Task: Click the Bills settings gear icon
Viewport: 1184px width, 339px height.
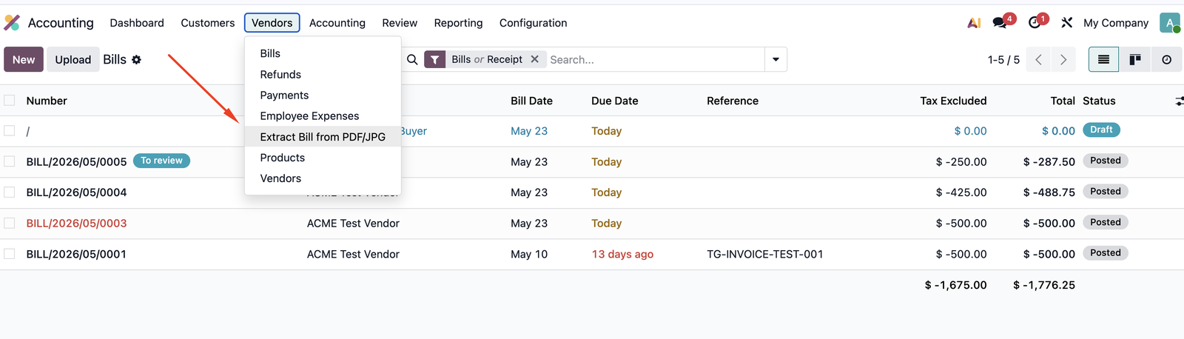Action: point(136,60)
